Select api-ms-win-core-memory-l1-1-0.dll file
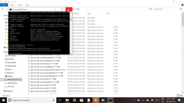Image resolution: width=184 pixels, height=103 pixels. click(x=44, y=64)
